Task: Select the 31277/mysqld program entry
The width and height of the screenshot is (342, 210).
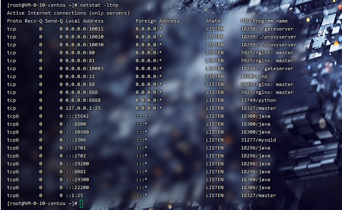Action: click(x=258, y=140)
